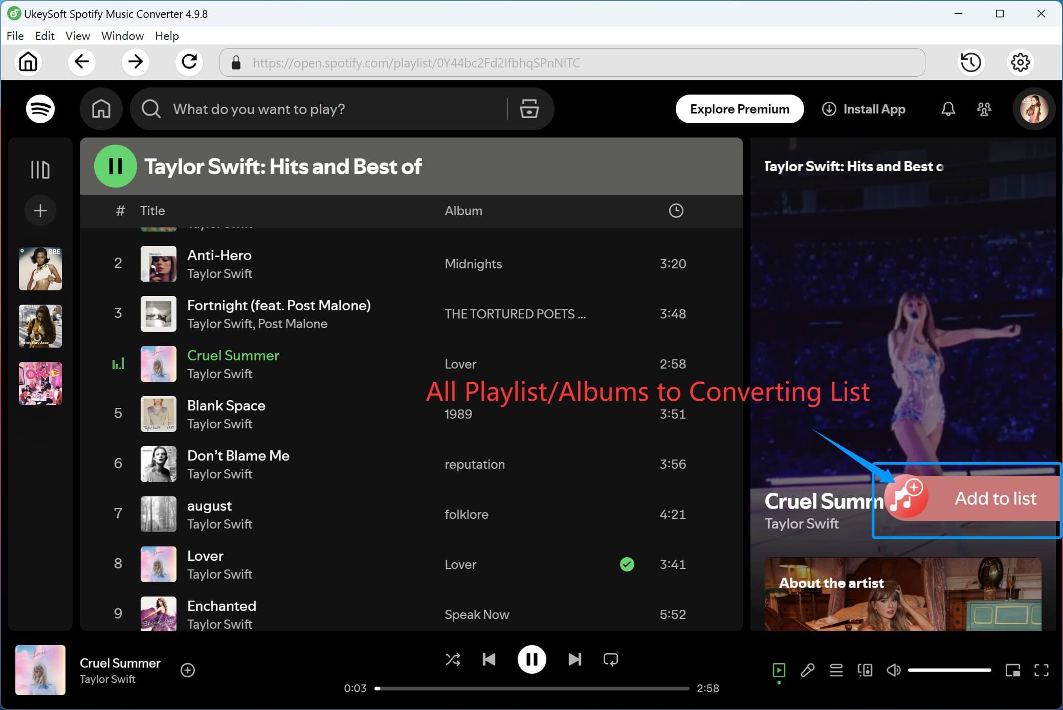
Task: Mute the volume speaker icon
Action: 893,670
